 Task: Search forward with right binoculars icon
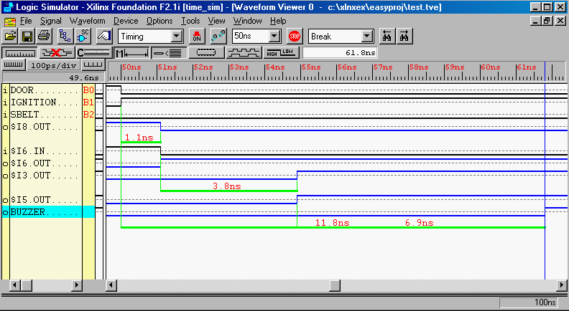tap(404, 36)
